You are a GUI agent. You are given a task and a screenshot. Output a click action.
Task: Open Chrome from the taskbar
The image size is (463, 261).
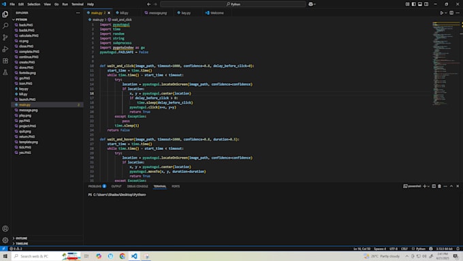coord(123,256)
